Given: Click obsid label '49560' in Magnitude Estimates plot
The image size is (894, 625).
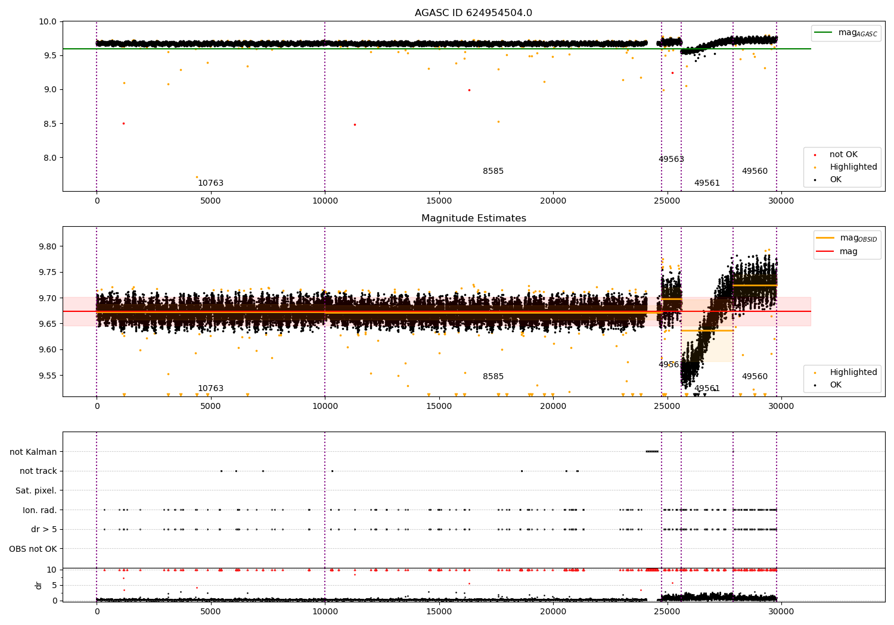Looking at the screenshot, I should click(755, 377).
